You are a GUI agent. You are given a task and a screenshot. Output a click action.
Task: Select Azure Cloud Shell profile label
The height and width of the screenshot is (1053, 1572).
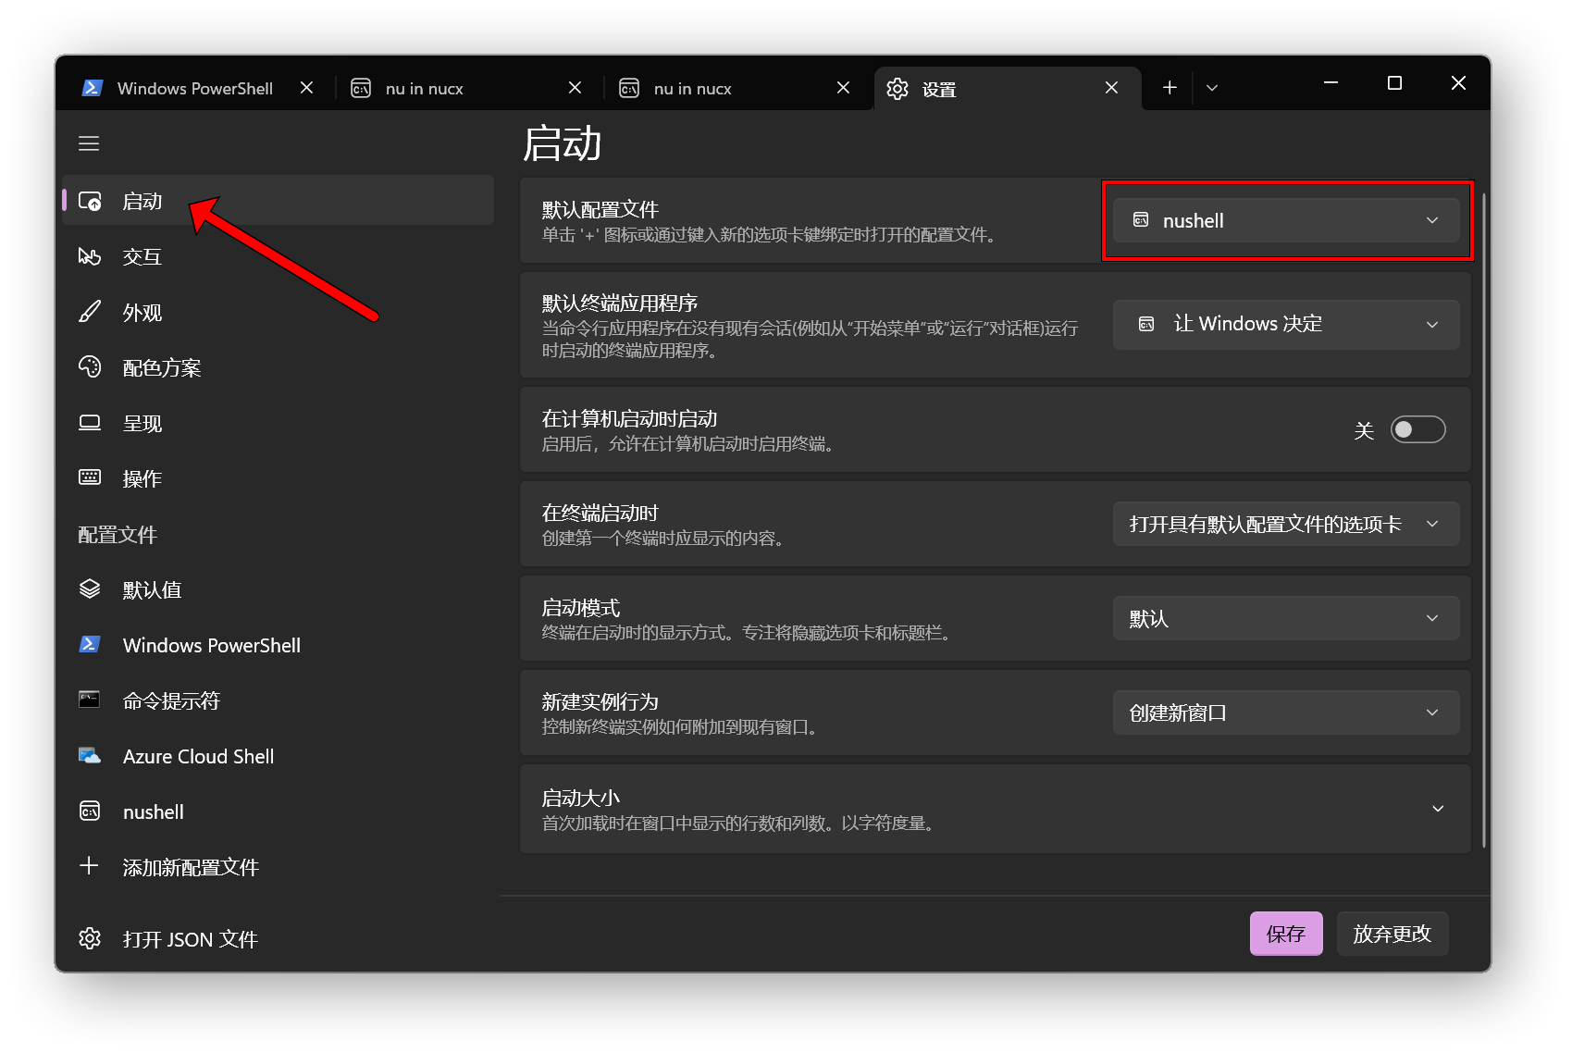pyautogui.click(x=199, y=756)
